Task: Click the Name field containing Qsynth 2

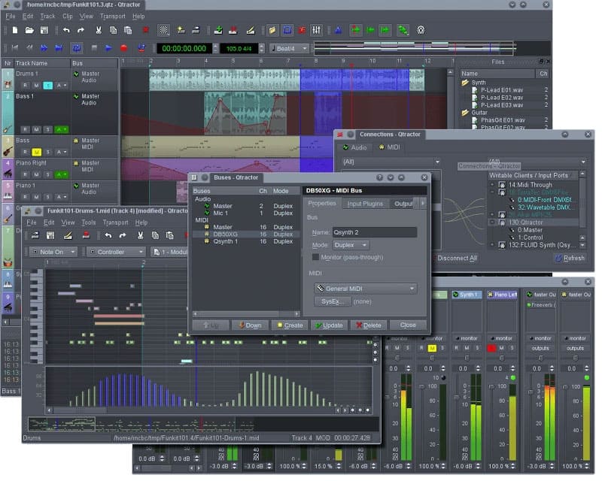Action: point(374,232)
